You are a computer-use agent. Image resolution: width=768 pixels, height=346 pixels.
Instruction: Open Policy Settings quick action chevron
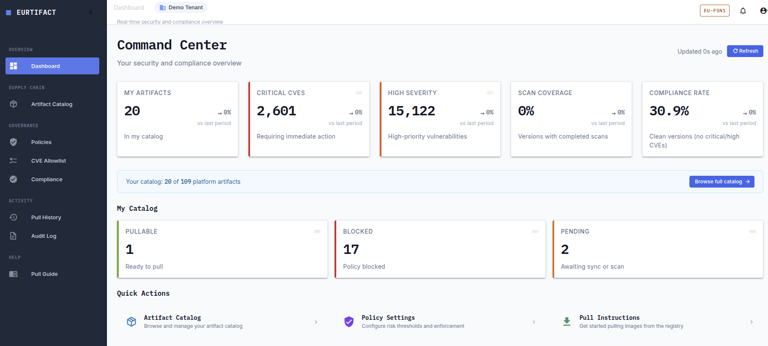coord(534,322)
